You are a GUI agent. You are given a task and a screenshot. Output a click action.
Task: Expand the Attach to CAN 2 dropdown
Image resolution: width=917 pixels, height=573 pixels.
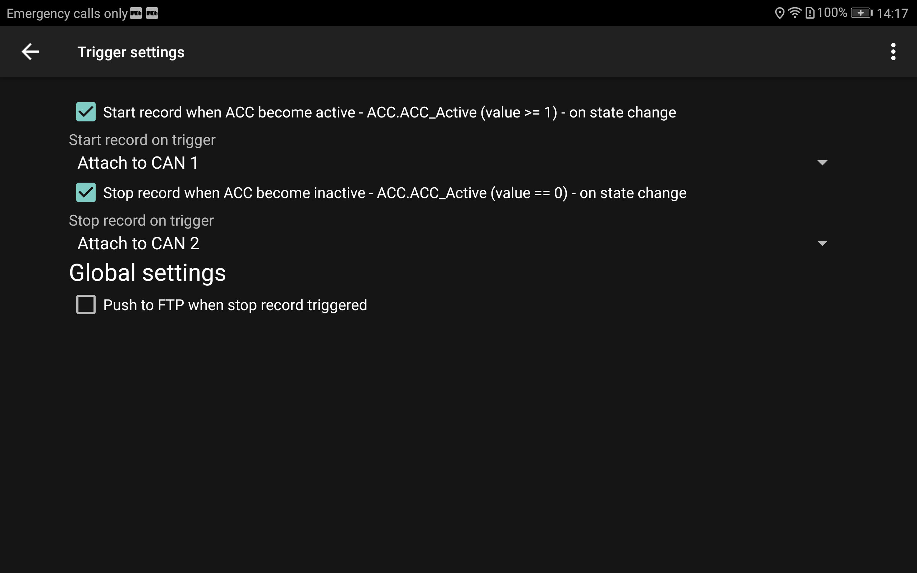click(451, 243)
